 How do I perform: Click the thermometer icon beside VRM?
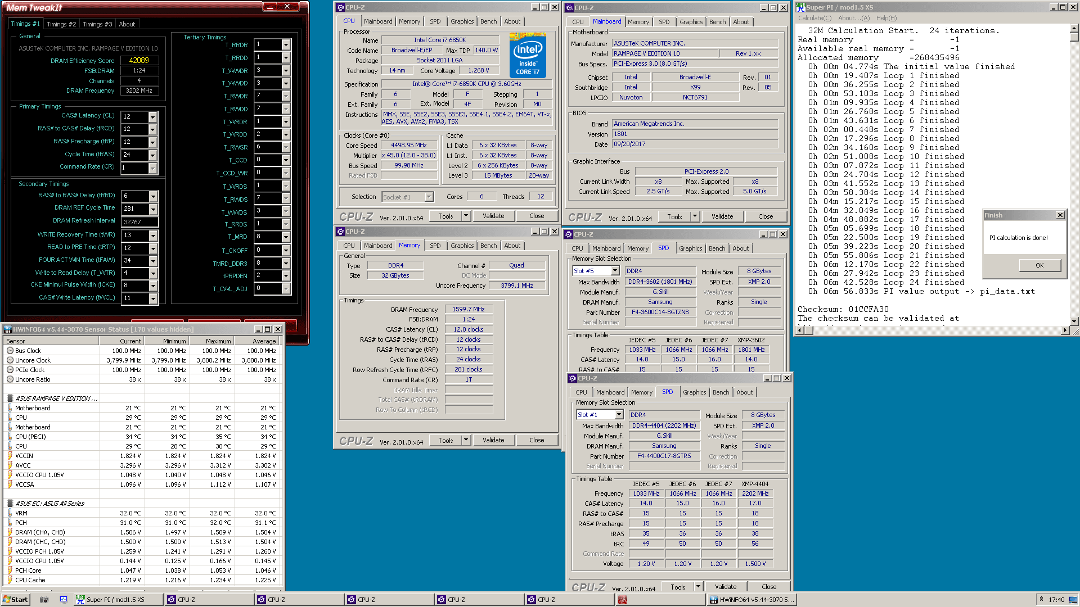[x=10, y=513]
